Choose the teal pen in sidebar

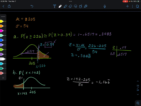[3, 68]
